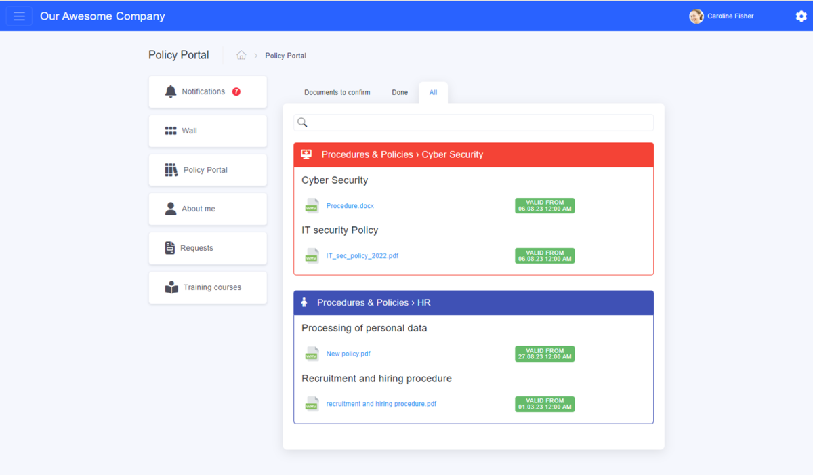Open Notifications in the sidebar
Image resolution: width=813 pixels, height=475 pixels.
pos(208,91)
